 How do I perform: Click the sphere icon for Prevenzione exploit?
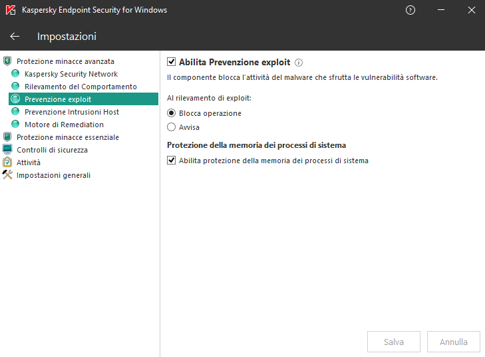coord(15,99)
